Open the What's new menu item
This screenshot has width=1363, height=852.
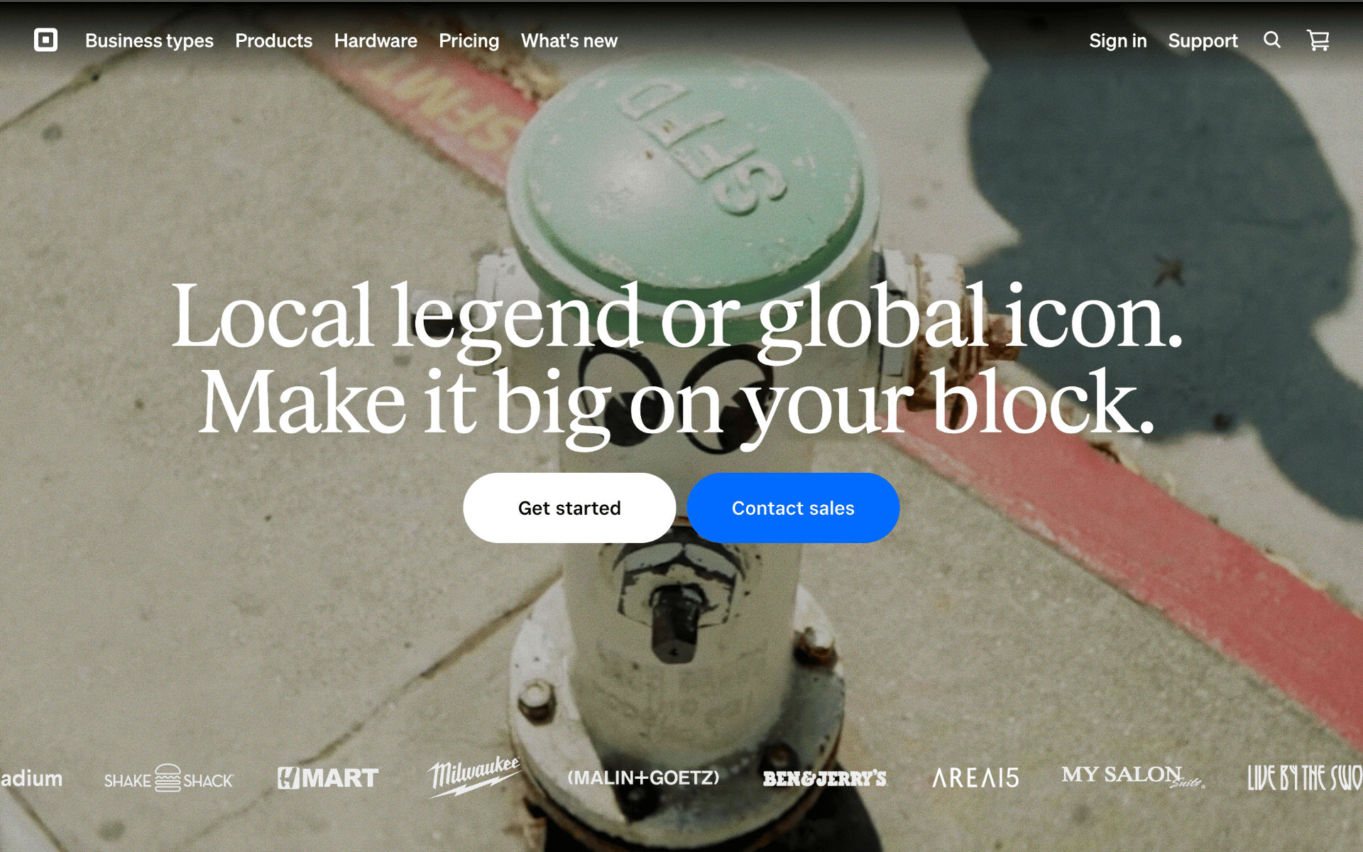[569, 40]
